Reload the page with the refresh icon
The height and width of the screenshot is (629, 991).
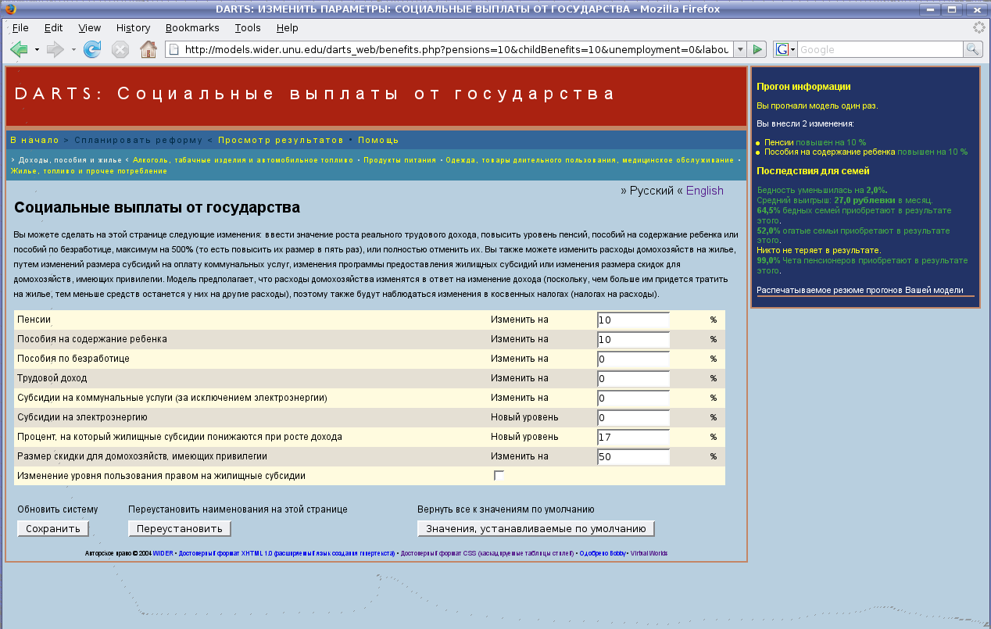click(92, 49)
